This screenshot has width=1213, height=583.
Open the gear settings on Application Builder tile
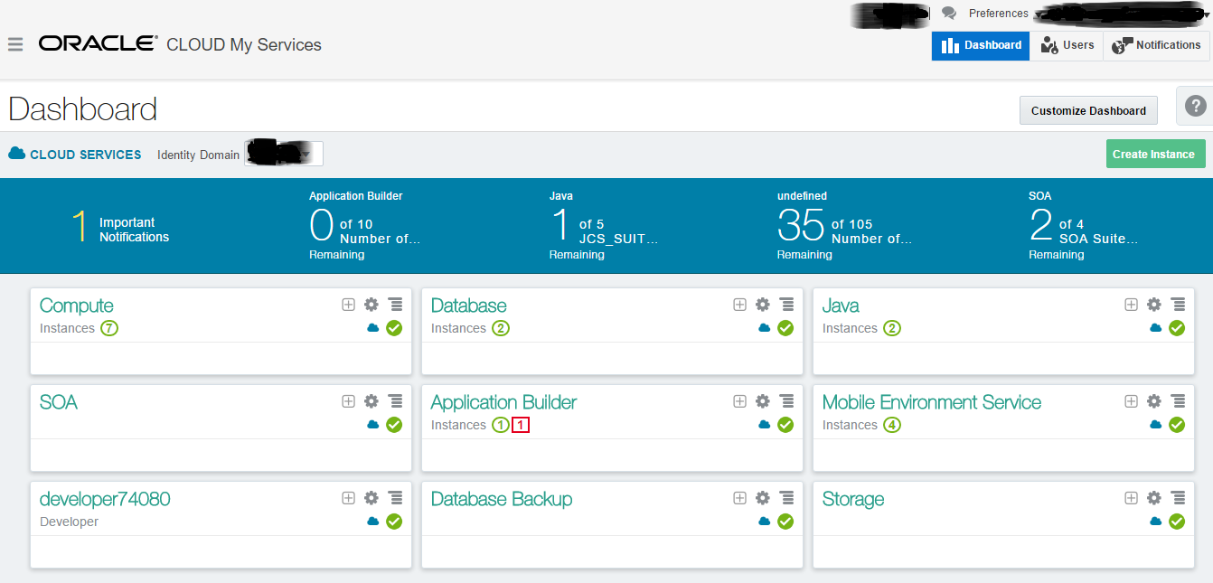coord(763,400)
